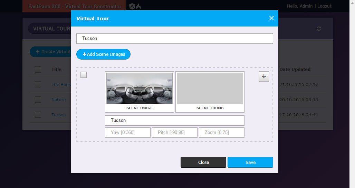The height and width of the screenshot is (188, 355).
Task: Click FastPano 360 - Virtual Tour Constructor title
Action: click(75, 6)
